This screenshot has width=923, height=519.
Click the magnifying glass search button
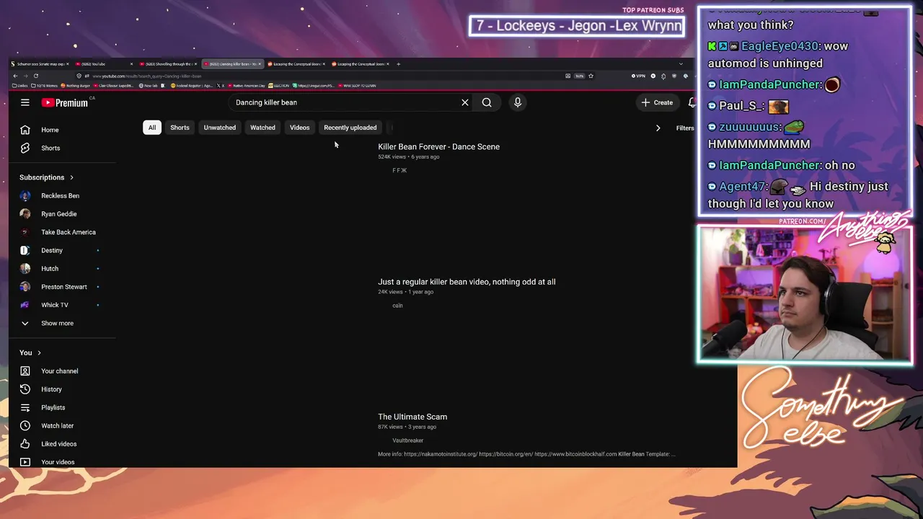click(487, 102)
